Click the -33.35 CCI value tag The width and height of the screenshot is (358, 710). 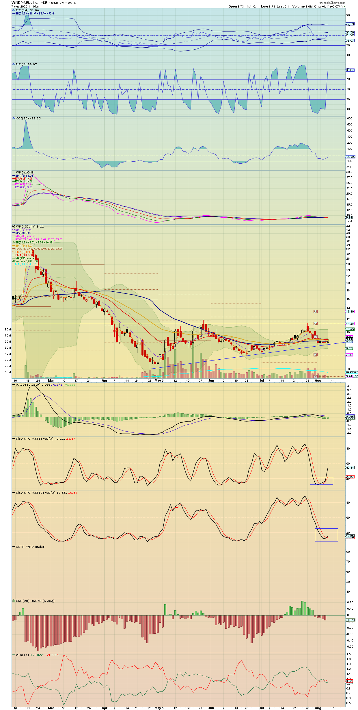[x=350, y=157]
